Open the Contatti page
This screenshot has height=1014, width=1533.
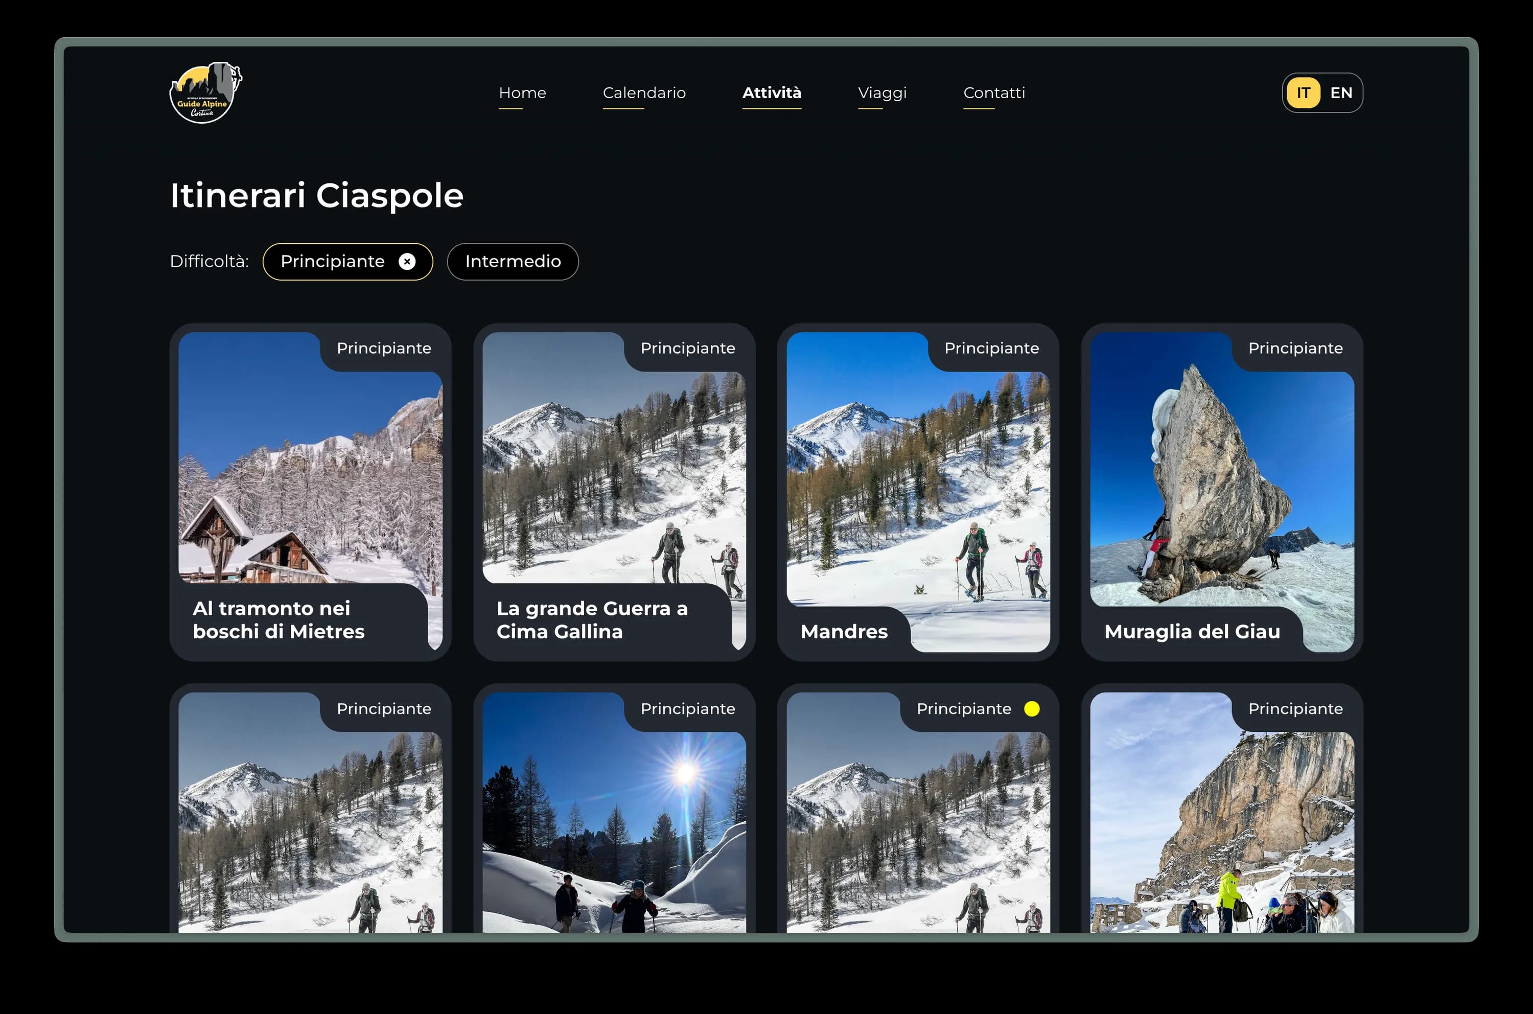pyautogui.click(x=994, y=93)
